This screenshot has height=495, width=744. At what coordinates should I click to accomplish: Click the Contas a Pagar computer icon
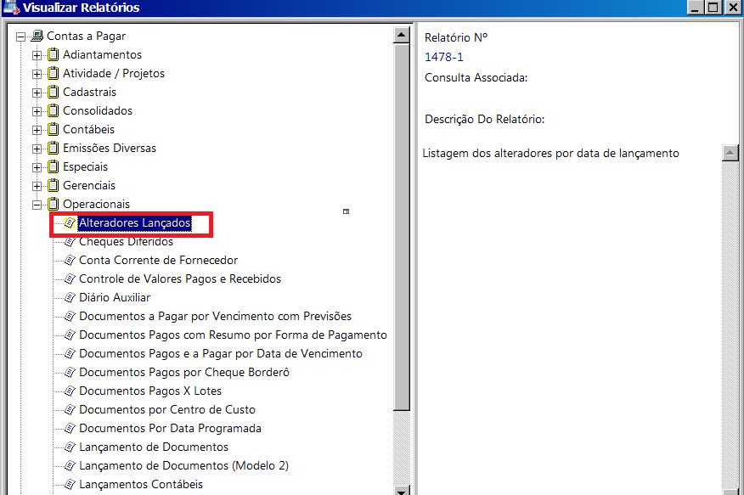tap(37, 36)
